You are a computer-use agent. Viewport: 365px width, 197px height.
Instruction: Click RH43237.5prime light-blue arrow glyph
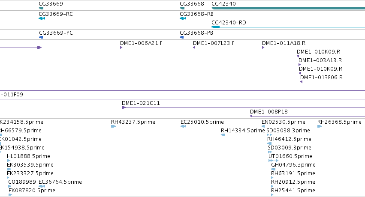[x=113, y=126]
